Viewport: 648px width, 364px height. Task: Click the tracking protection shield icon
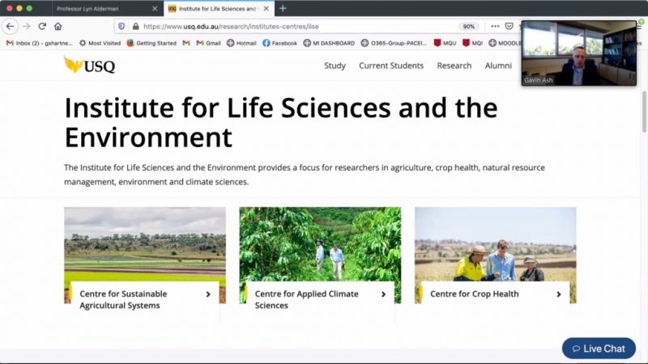tap(121, 26)
